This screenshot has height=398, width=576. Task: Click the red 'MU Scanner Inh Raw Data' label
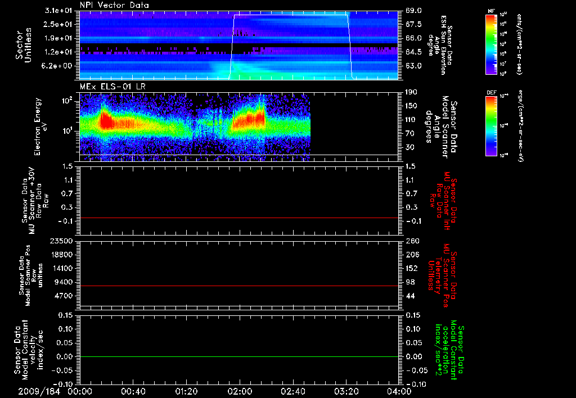click(x=443, y=201)
